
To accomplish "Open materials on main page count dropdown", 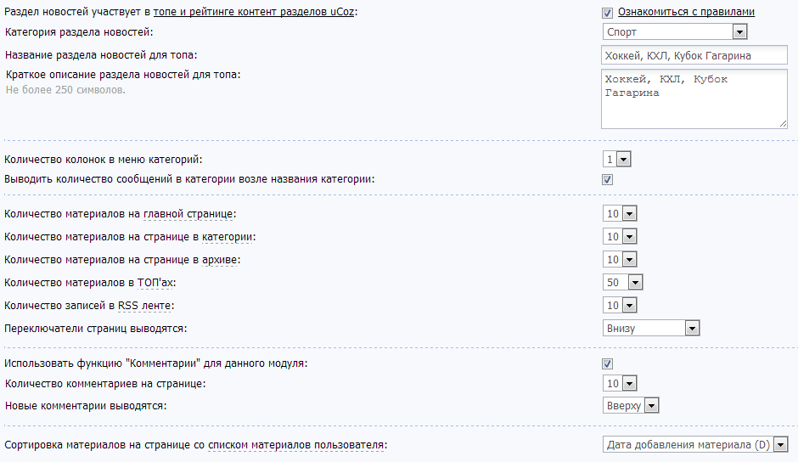I will pos(619,213).
